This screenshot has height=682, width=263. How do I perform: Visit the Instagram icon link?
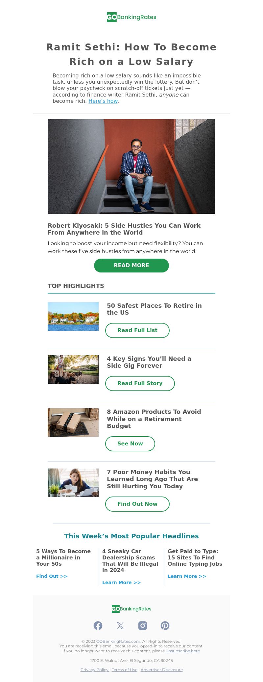click(143, 626)
